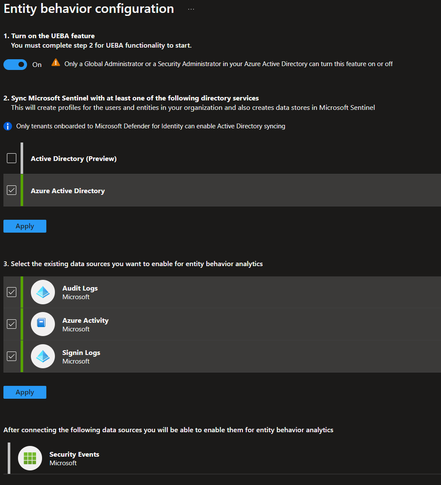441x485 pixels.
Task: Click the On label next to the toggle
Action: pyautogui.click(x=37, y=64)
